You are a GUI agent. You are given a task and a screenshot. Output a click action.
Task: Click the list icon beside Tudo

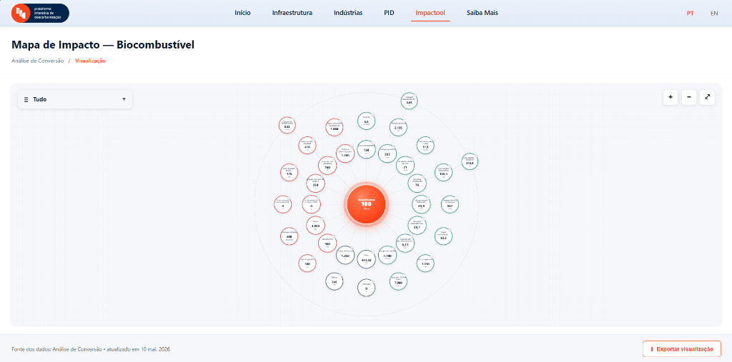(26, 99)
